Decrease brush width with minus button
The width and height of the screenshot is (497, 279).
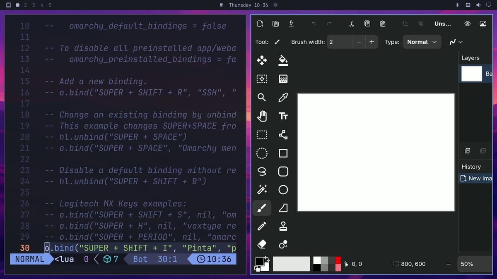click(359, 42)
